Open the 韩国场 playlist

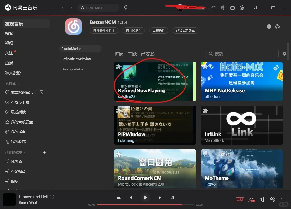tap(14, 161)
